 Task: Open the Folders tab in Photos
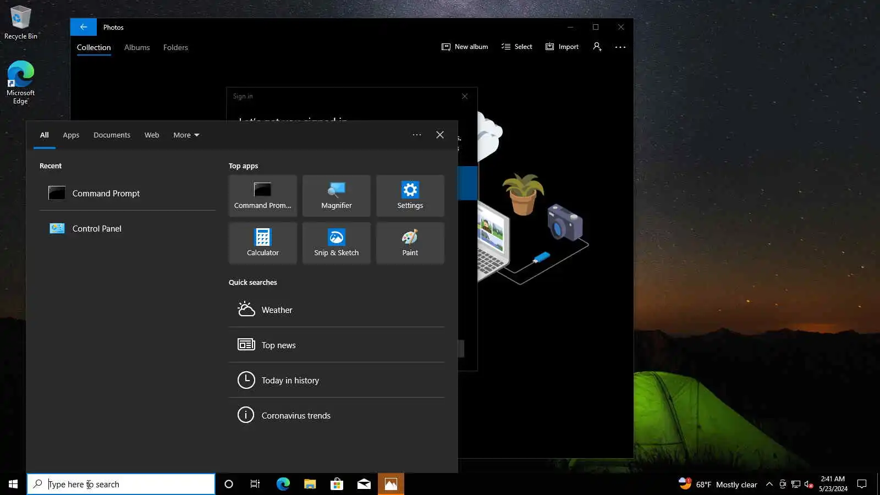tap(175, 47)
